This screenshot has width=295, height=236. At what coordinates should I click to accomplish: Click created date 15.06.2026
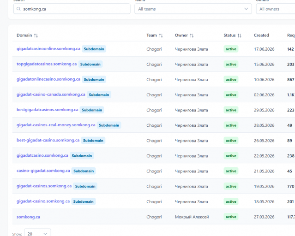click(264, 64)
